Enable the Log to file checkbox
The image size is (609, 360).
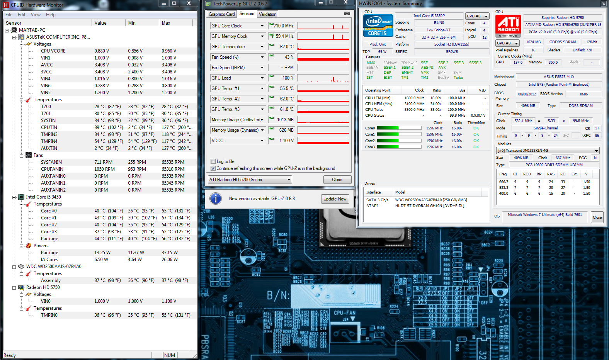213,161
